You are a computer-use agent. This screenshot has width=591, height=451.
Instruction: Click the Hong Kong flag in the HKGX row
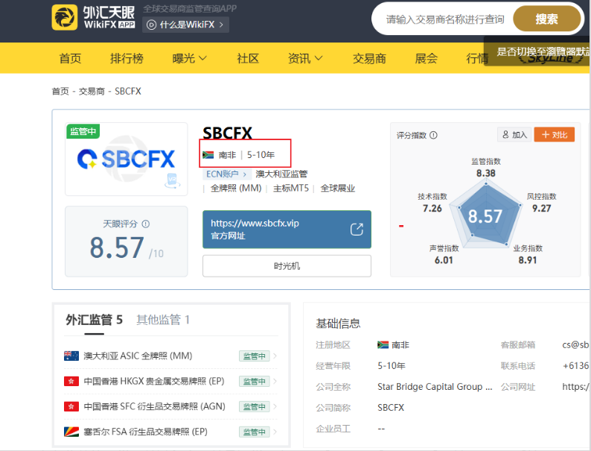71,381
